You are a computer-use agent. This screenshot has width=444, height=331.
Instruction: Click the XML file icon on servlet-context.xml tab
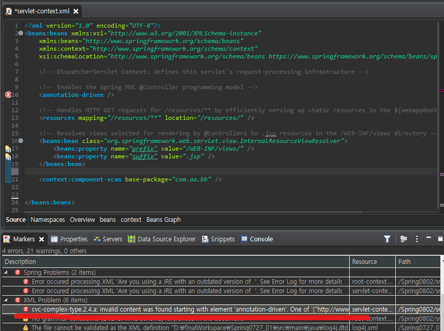(8, 10)
